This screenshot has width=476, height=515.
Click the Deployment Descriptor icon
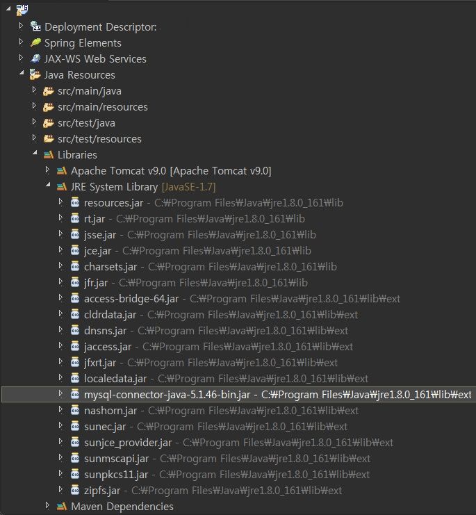(x=35, y=26)
